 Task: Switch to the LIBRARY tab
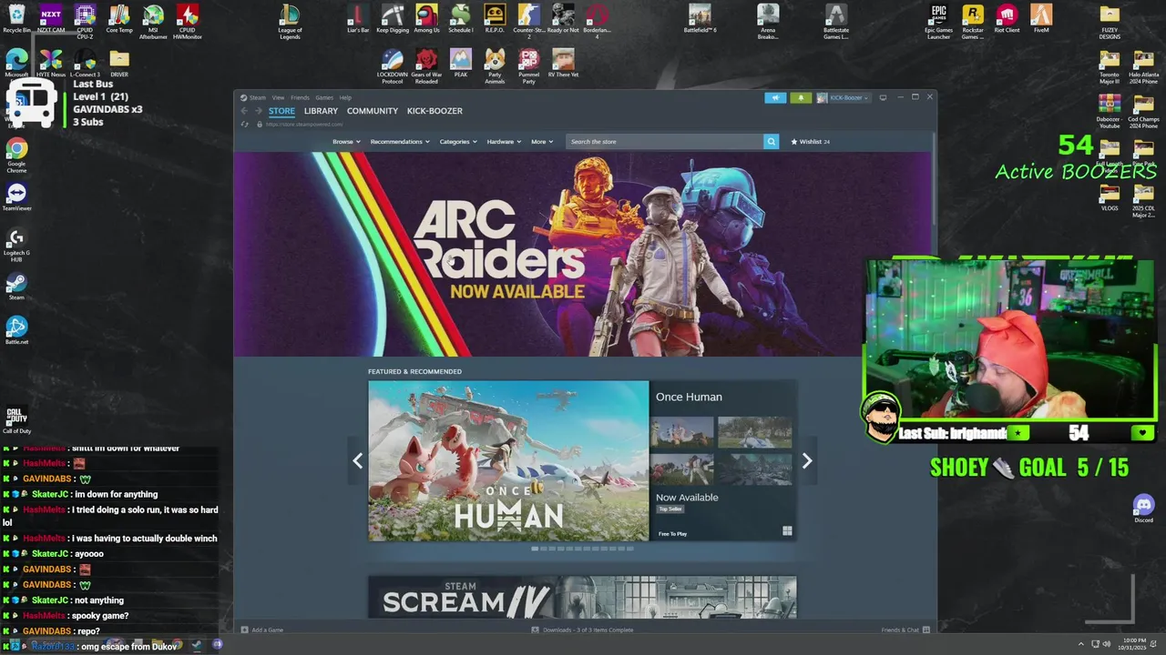321,111
